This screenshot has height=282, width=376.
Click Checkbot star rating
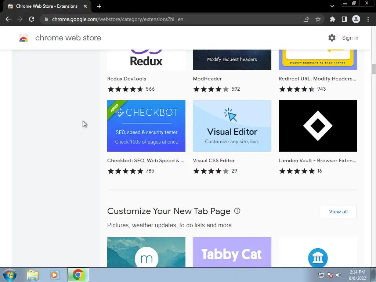tap(126, 171)
